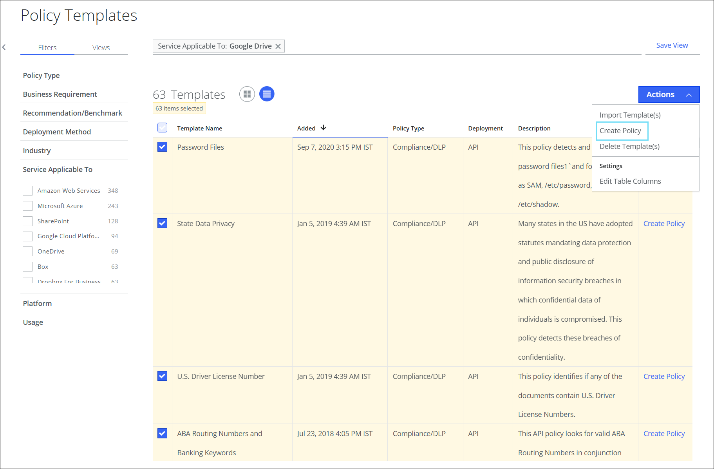This screenshot has width=714, height=469.
Task: Switch to grid view icon
Action: (247, 94)
